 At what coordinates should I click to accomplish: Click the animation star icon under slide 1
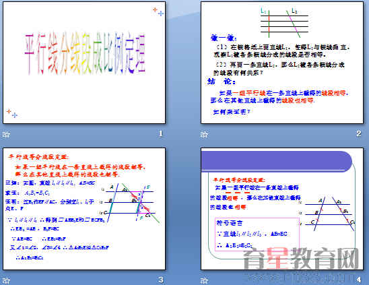[6, 134]
